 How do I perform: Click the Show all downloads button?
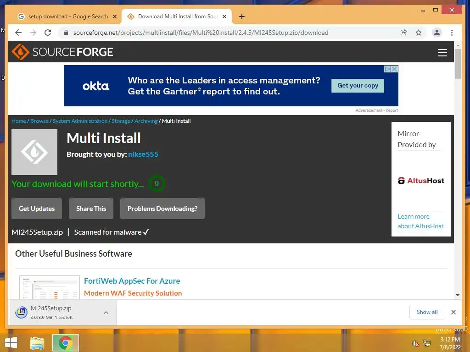coord(427,312)
